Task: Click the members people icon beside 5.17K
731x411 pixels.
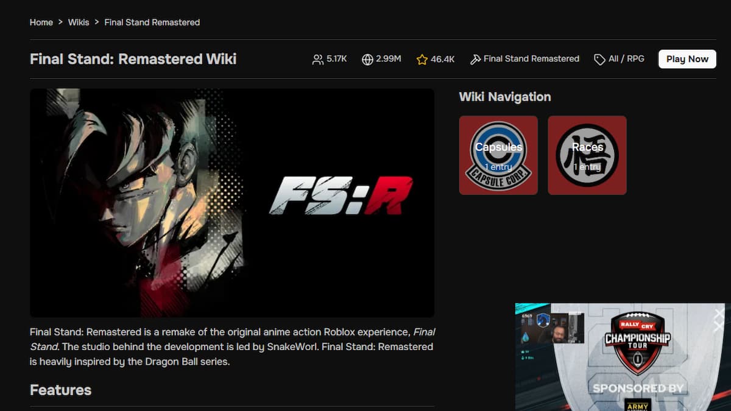Action: tap(317, 59)
